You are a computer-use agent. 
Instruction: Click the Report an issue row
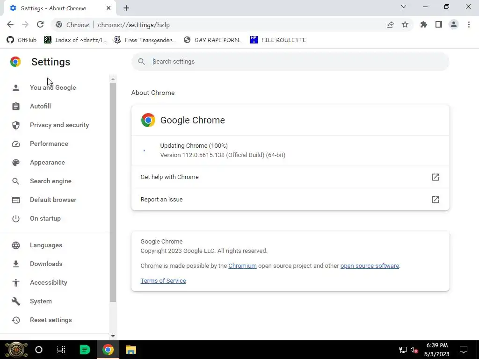[x=290, y=199]
